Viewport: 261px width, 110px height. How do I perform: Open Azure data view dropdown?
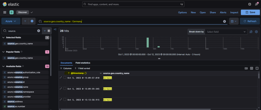[x=11, y=21]
